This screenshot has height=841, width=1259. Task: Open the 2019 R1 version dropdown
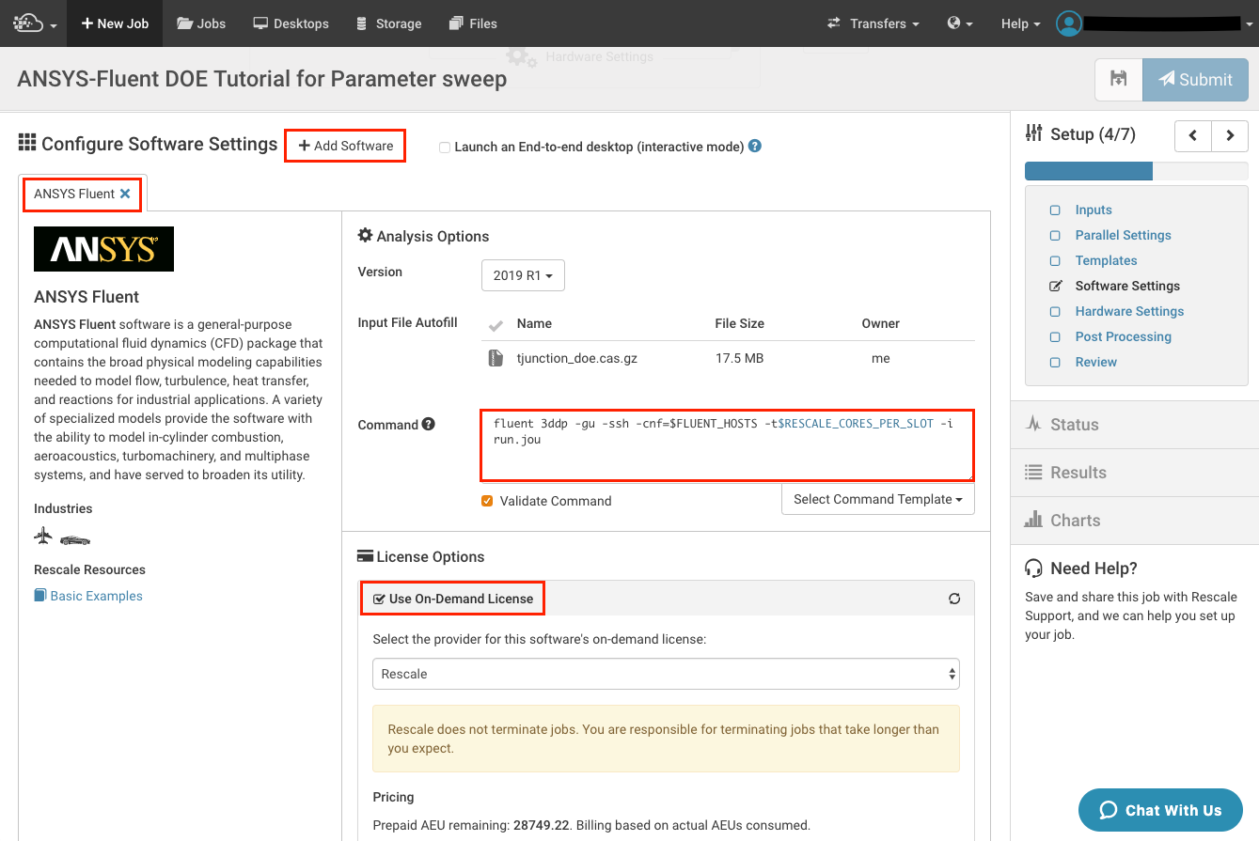(x=523, y=275)
